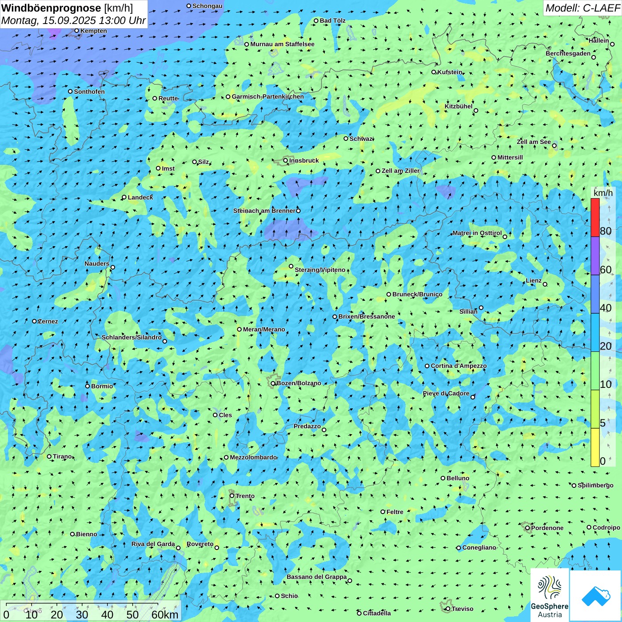Select the green 10–20 km/h legend color
This screenshot has width=622, height=622.
tap(595, 371)
